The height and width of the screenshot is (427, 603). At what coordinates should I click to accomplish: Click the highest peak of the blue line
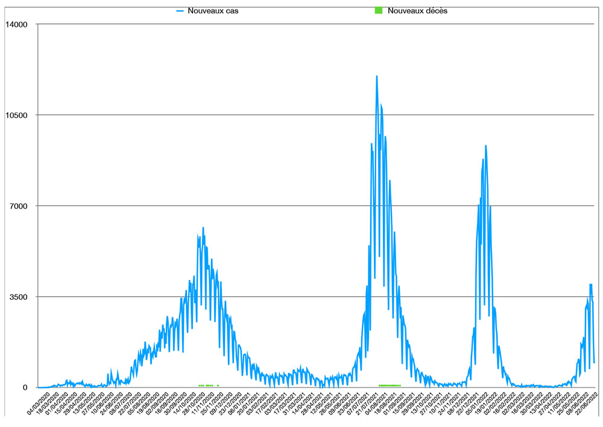[377, 76]
